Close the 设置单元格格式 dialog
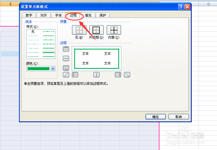The image size is (217, 150). [x=187, y=7]
